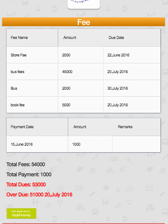This screenshot has width=168, height=224.
Task: Click the 30,July 2016 due date
Action: [x=118, y=88]
